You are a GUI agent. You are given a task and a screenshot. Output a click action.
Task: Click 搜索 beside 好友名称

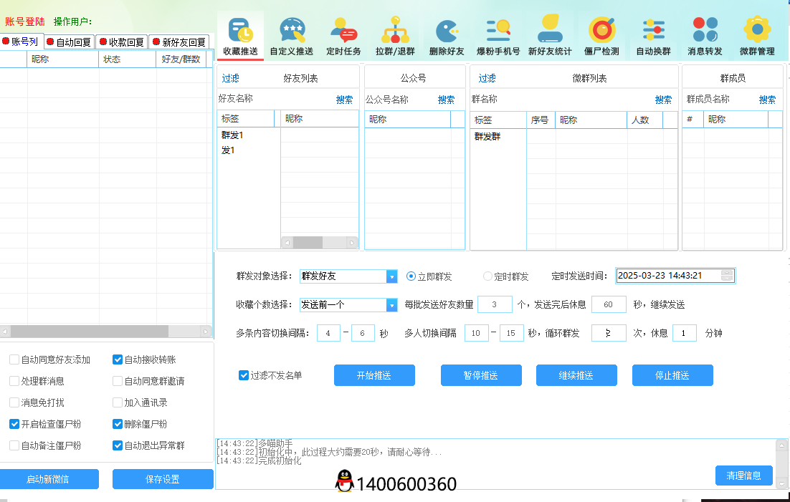344,100
